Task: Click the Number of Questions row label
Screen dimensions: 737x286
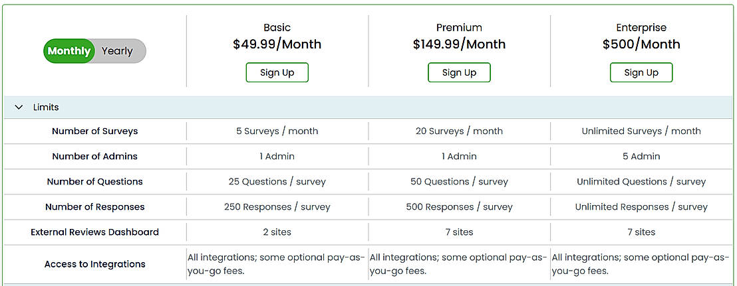Action: point(95,182)
